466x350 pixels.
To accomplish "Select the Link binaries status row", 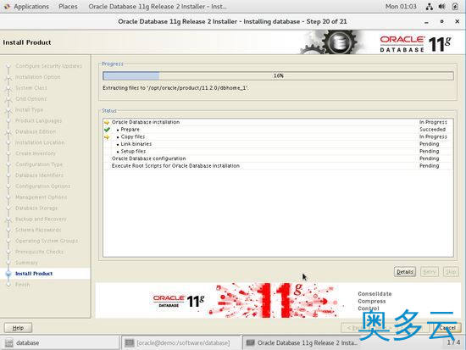I will pyautogui.click(x=278, y=144).
